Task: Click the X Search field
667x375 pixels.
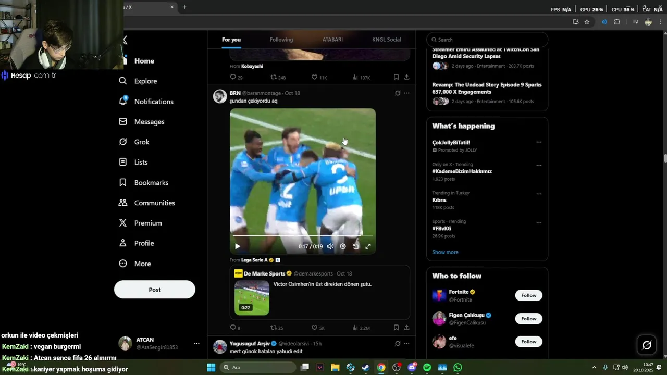Action: (487, 40)
